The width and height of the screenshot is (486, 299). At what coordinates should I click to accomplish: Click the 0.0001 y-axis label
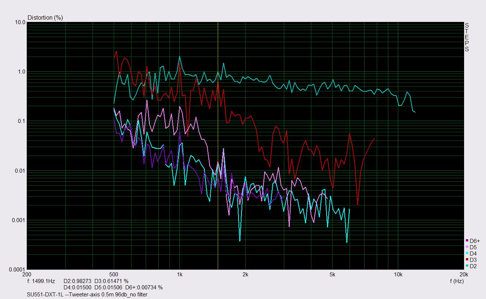(17, 269)
